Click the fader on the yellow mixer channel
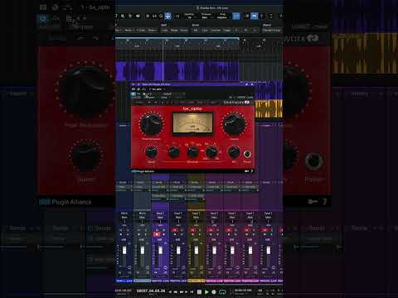The height and width of the screenshot is (298, 398). click(197, 251)
